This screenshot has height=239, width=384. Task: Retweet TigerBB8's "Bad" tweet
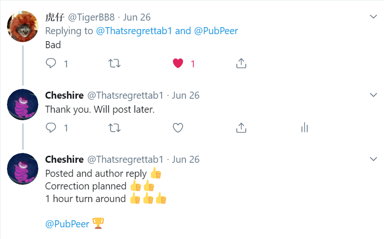tap(114, 63)
